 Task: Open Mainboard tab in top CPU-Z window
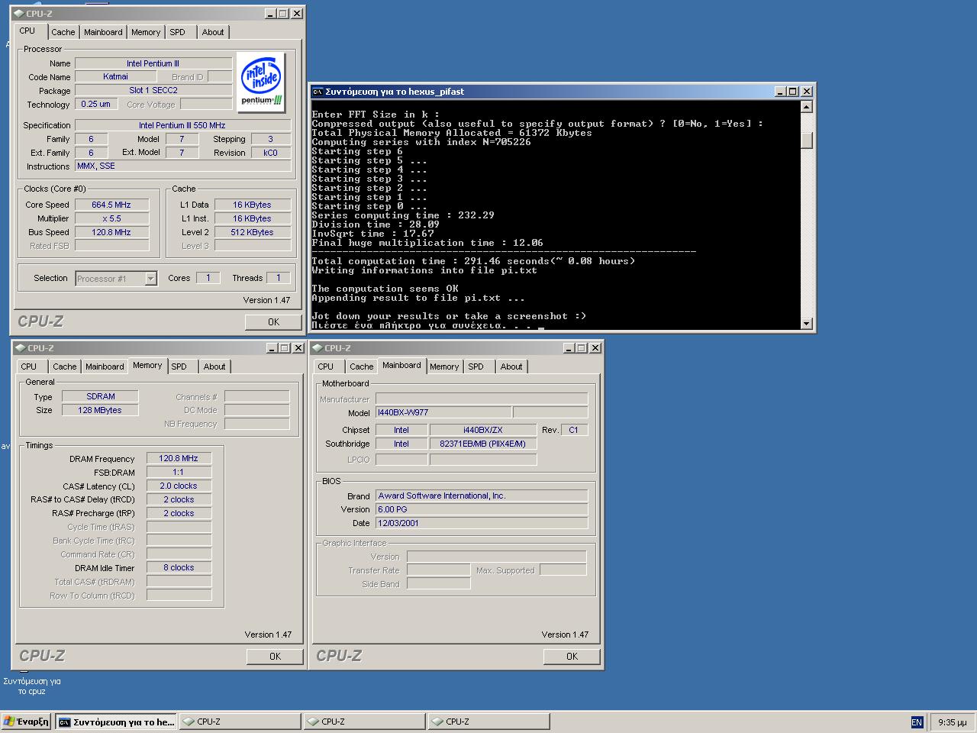point(103,32)
